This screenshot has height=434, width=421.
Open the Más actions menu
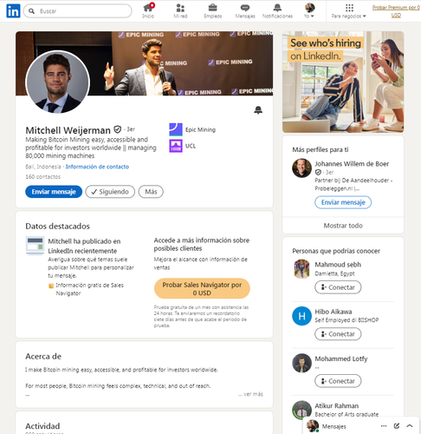pyautogui.click(x=151, y=192)
